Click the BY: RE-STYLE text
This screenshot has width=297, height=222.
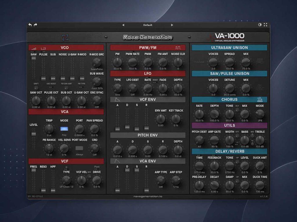[x=36, y=197]
